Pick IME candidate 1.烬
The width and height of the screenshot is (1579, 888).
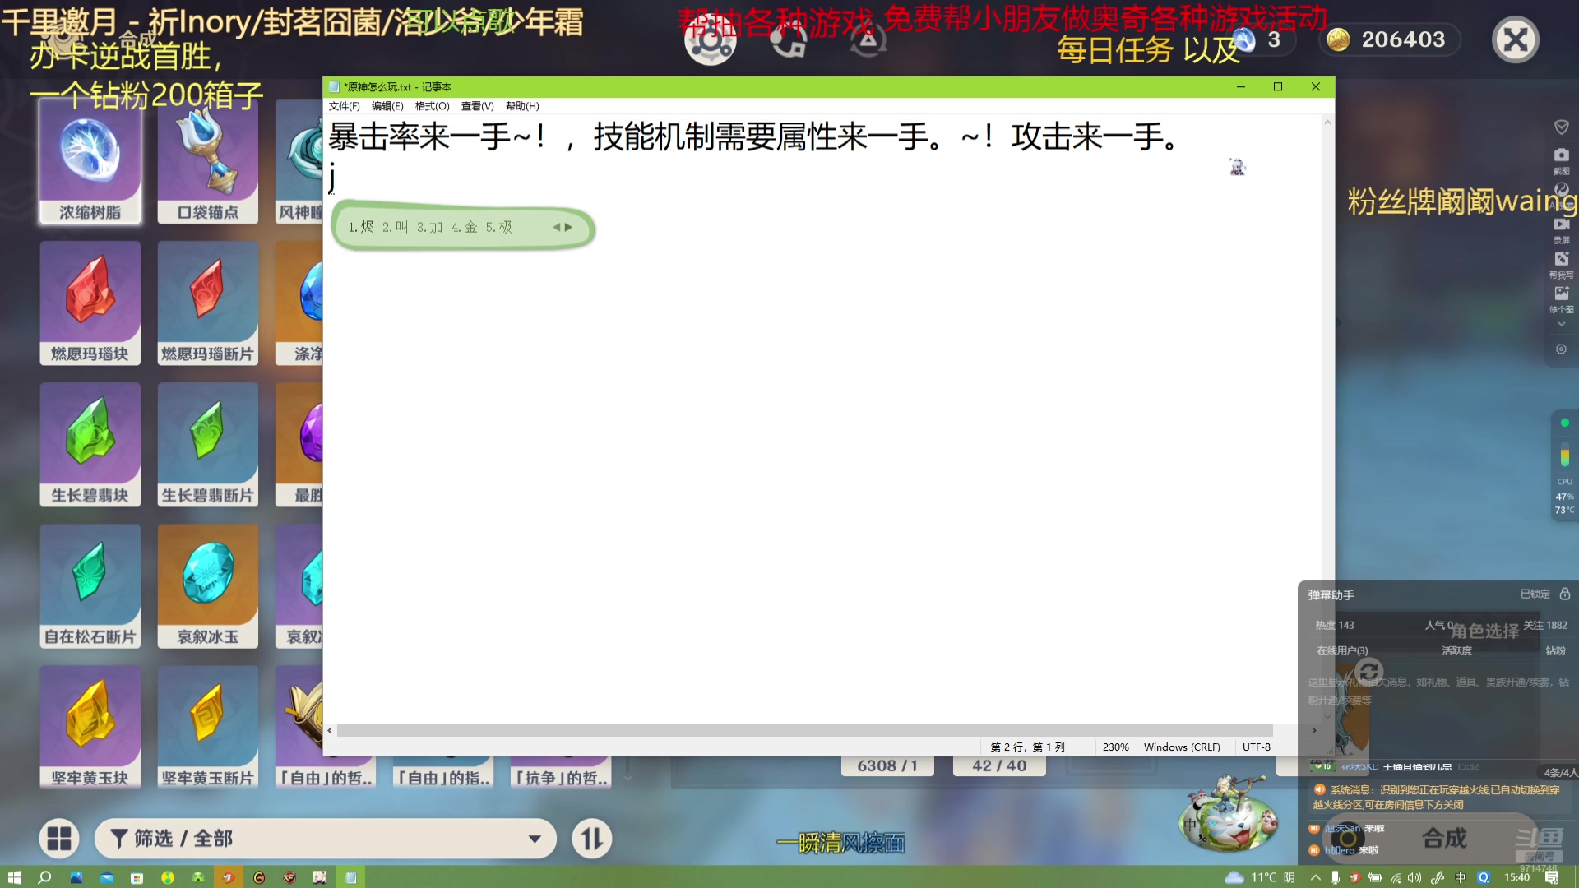(x=361, y=227)
